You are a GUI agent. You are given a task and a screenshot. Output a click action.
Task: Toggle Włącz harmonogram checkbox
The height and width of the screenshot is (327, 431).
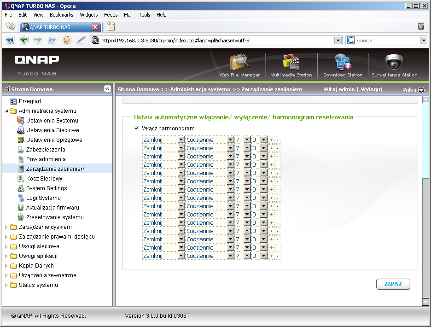[x=136, y=128]
